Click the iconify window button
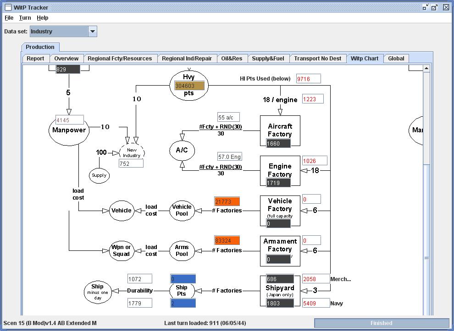This screenshot has width=454, height=331. [x=425, y=7]
